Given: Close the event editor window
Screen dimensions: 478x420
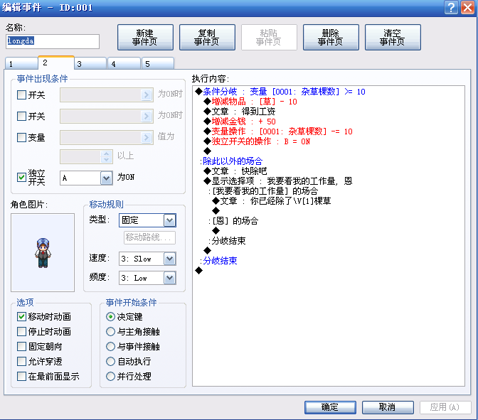Looking at the screenshot, I should pos(467,7).
